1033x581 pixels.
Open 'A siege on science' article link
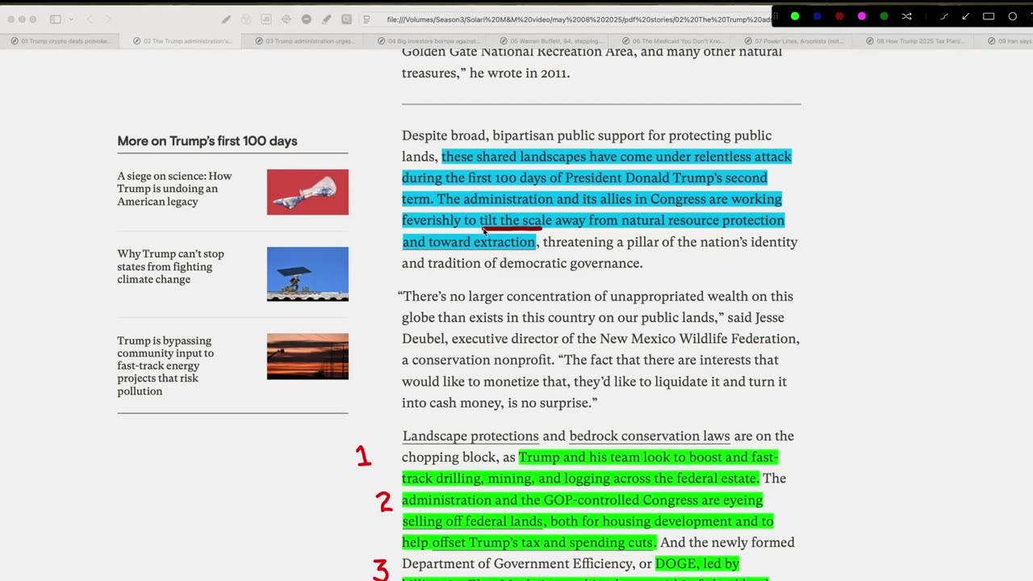pyautogui.click(x=174, y=189)
